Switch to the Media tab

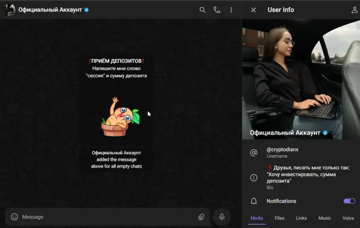257,218
